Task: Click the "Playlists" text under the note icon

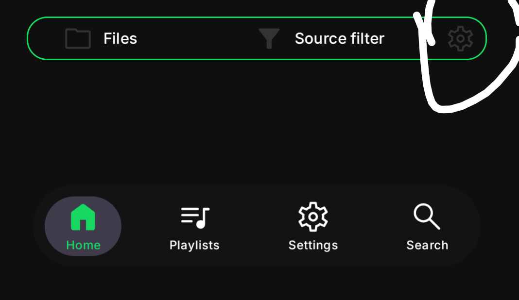Action: pyautogui.click(x=194, y=245)
